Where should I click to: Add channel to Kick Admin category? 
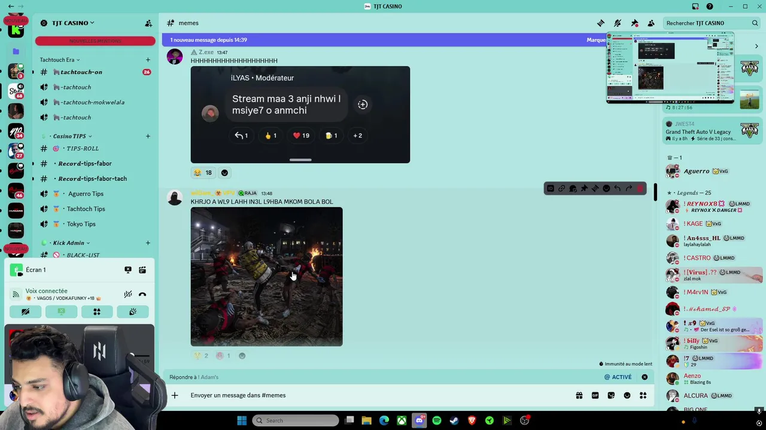point(148,243)
